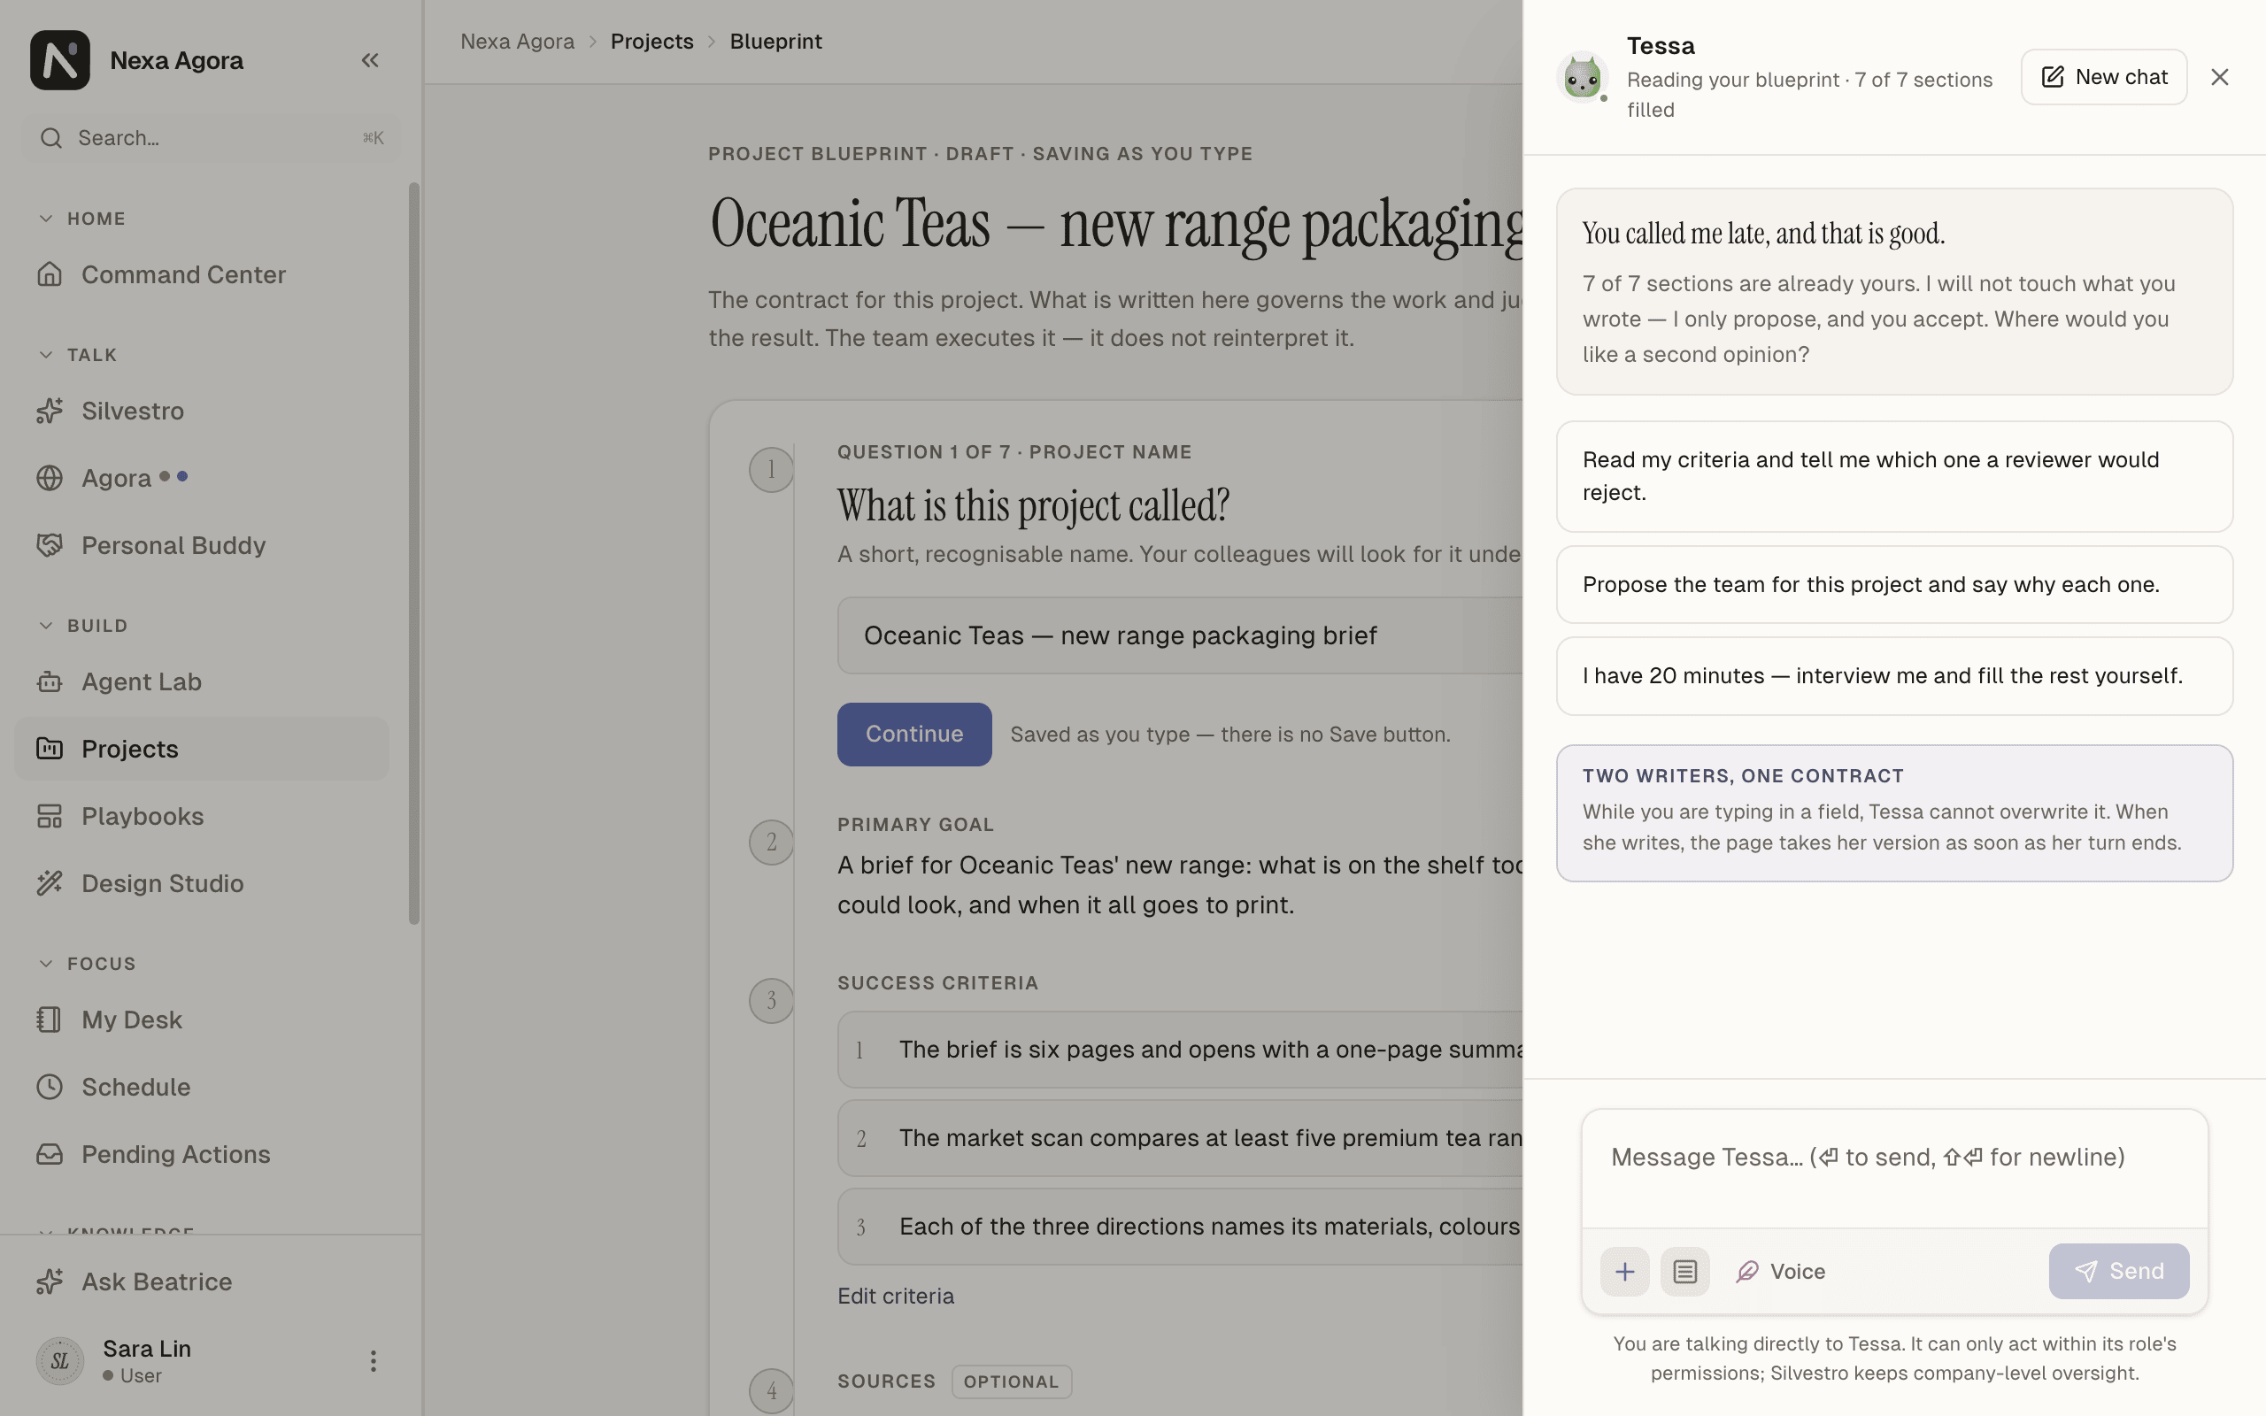Click the plus attach icon in composer
The width and height of the screenshot is (2266, 1416).
click(1624, 1272)
